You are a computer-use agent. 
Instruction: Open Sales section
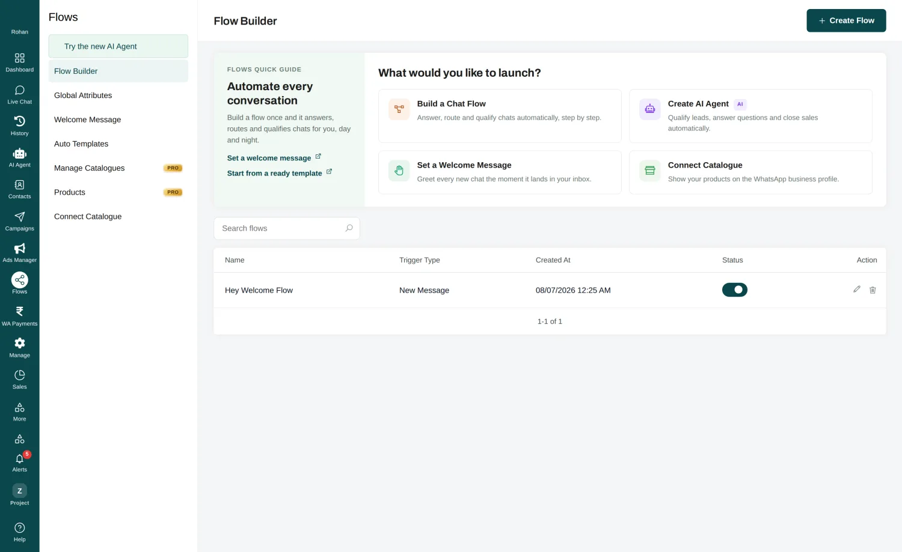pos(19,380)
